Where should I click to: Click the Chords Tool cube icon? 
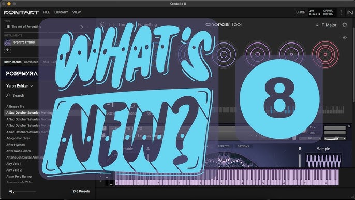click(x=102, y=24)
